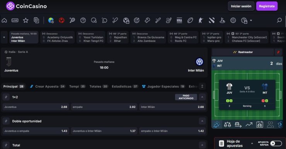Bet on Inter Milán at 2.68
286x149 pixels.
point(172,107)
